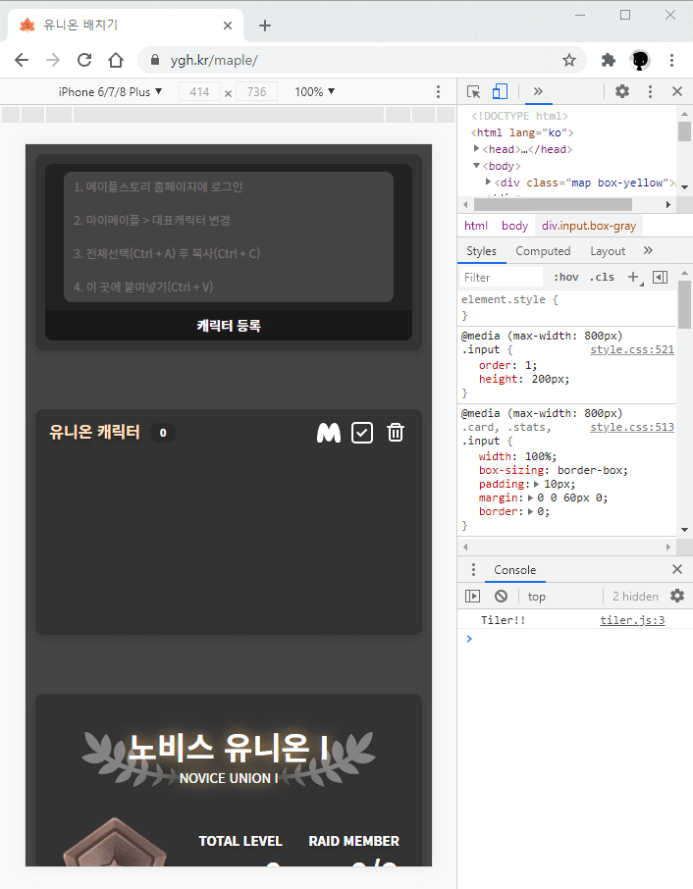Viewport: 693px width, 889px height.
Task: Open style.css:521 source link
Action: (632, 350)
